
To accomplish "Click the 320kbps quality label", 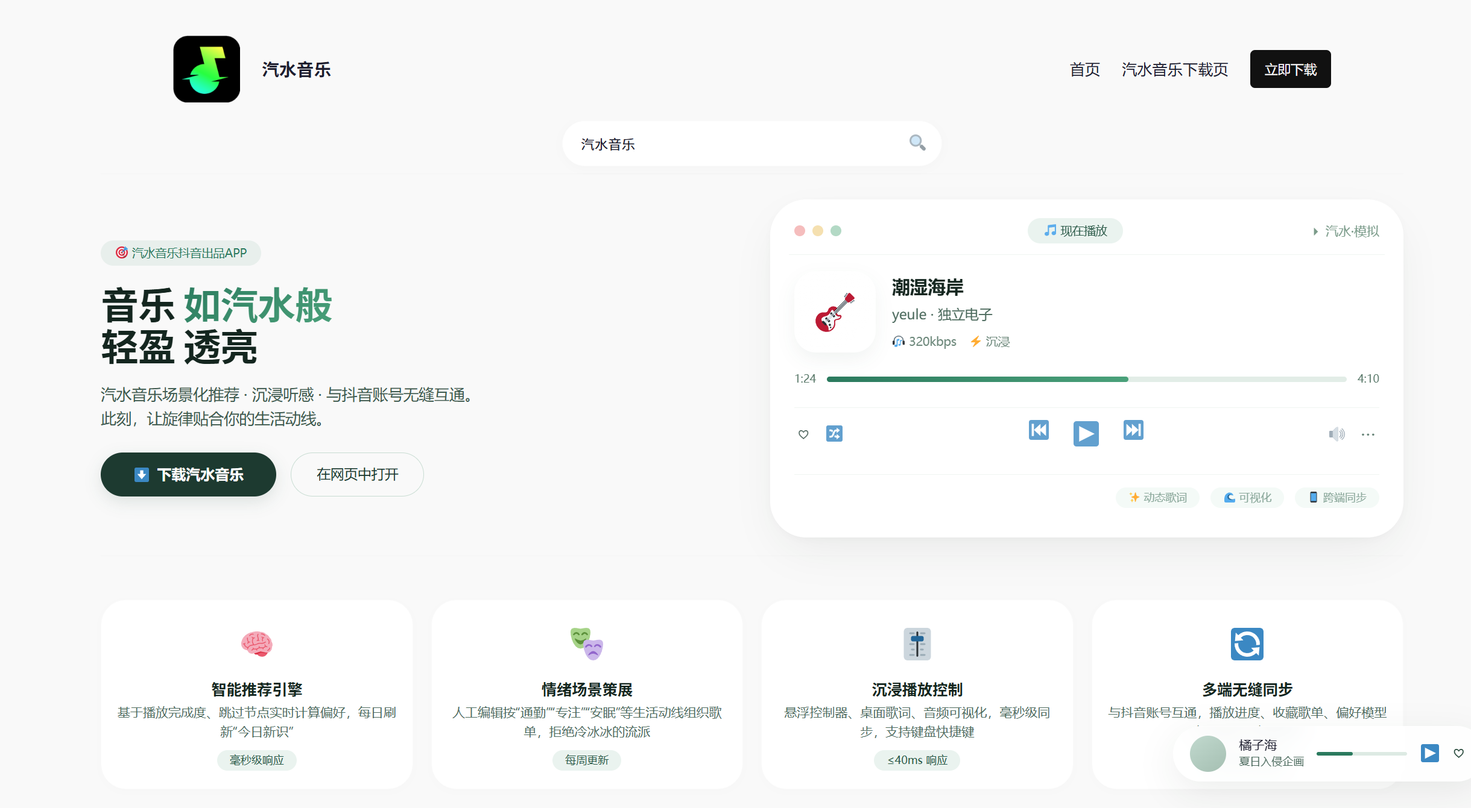I will pos(924,342).
